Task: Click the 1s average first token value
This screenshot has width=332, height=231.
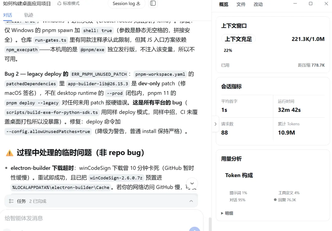Action: click(x=224, y=110)
